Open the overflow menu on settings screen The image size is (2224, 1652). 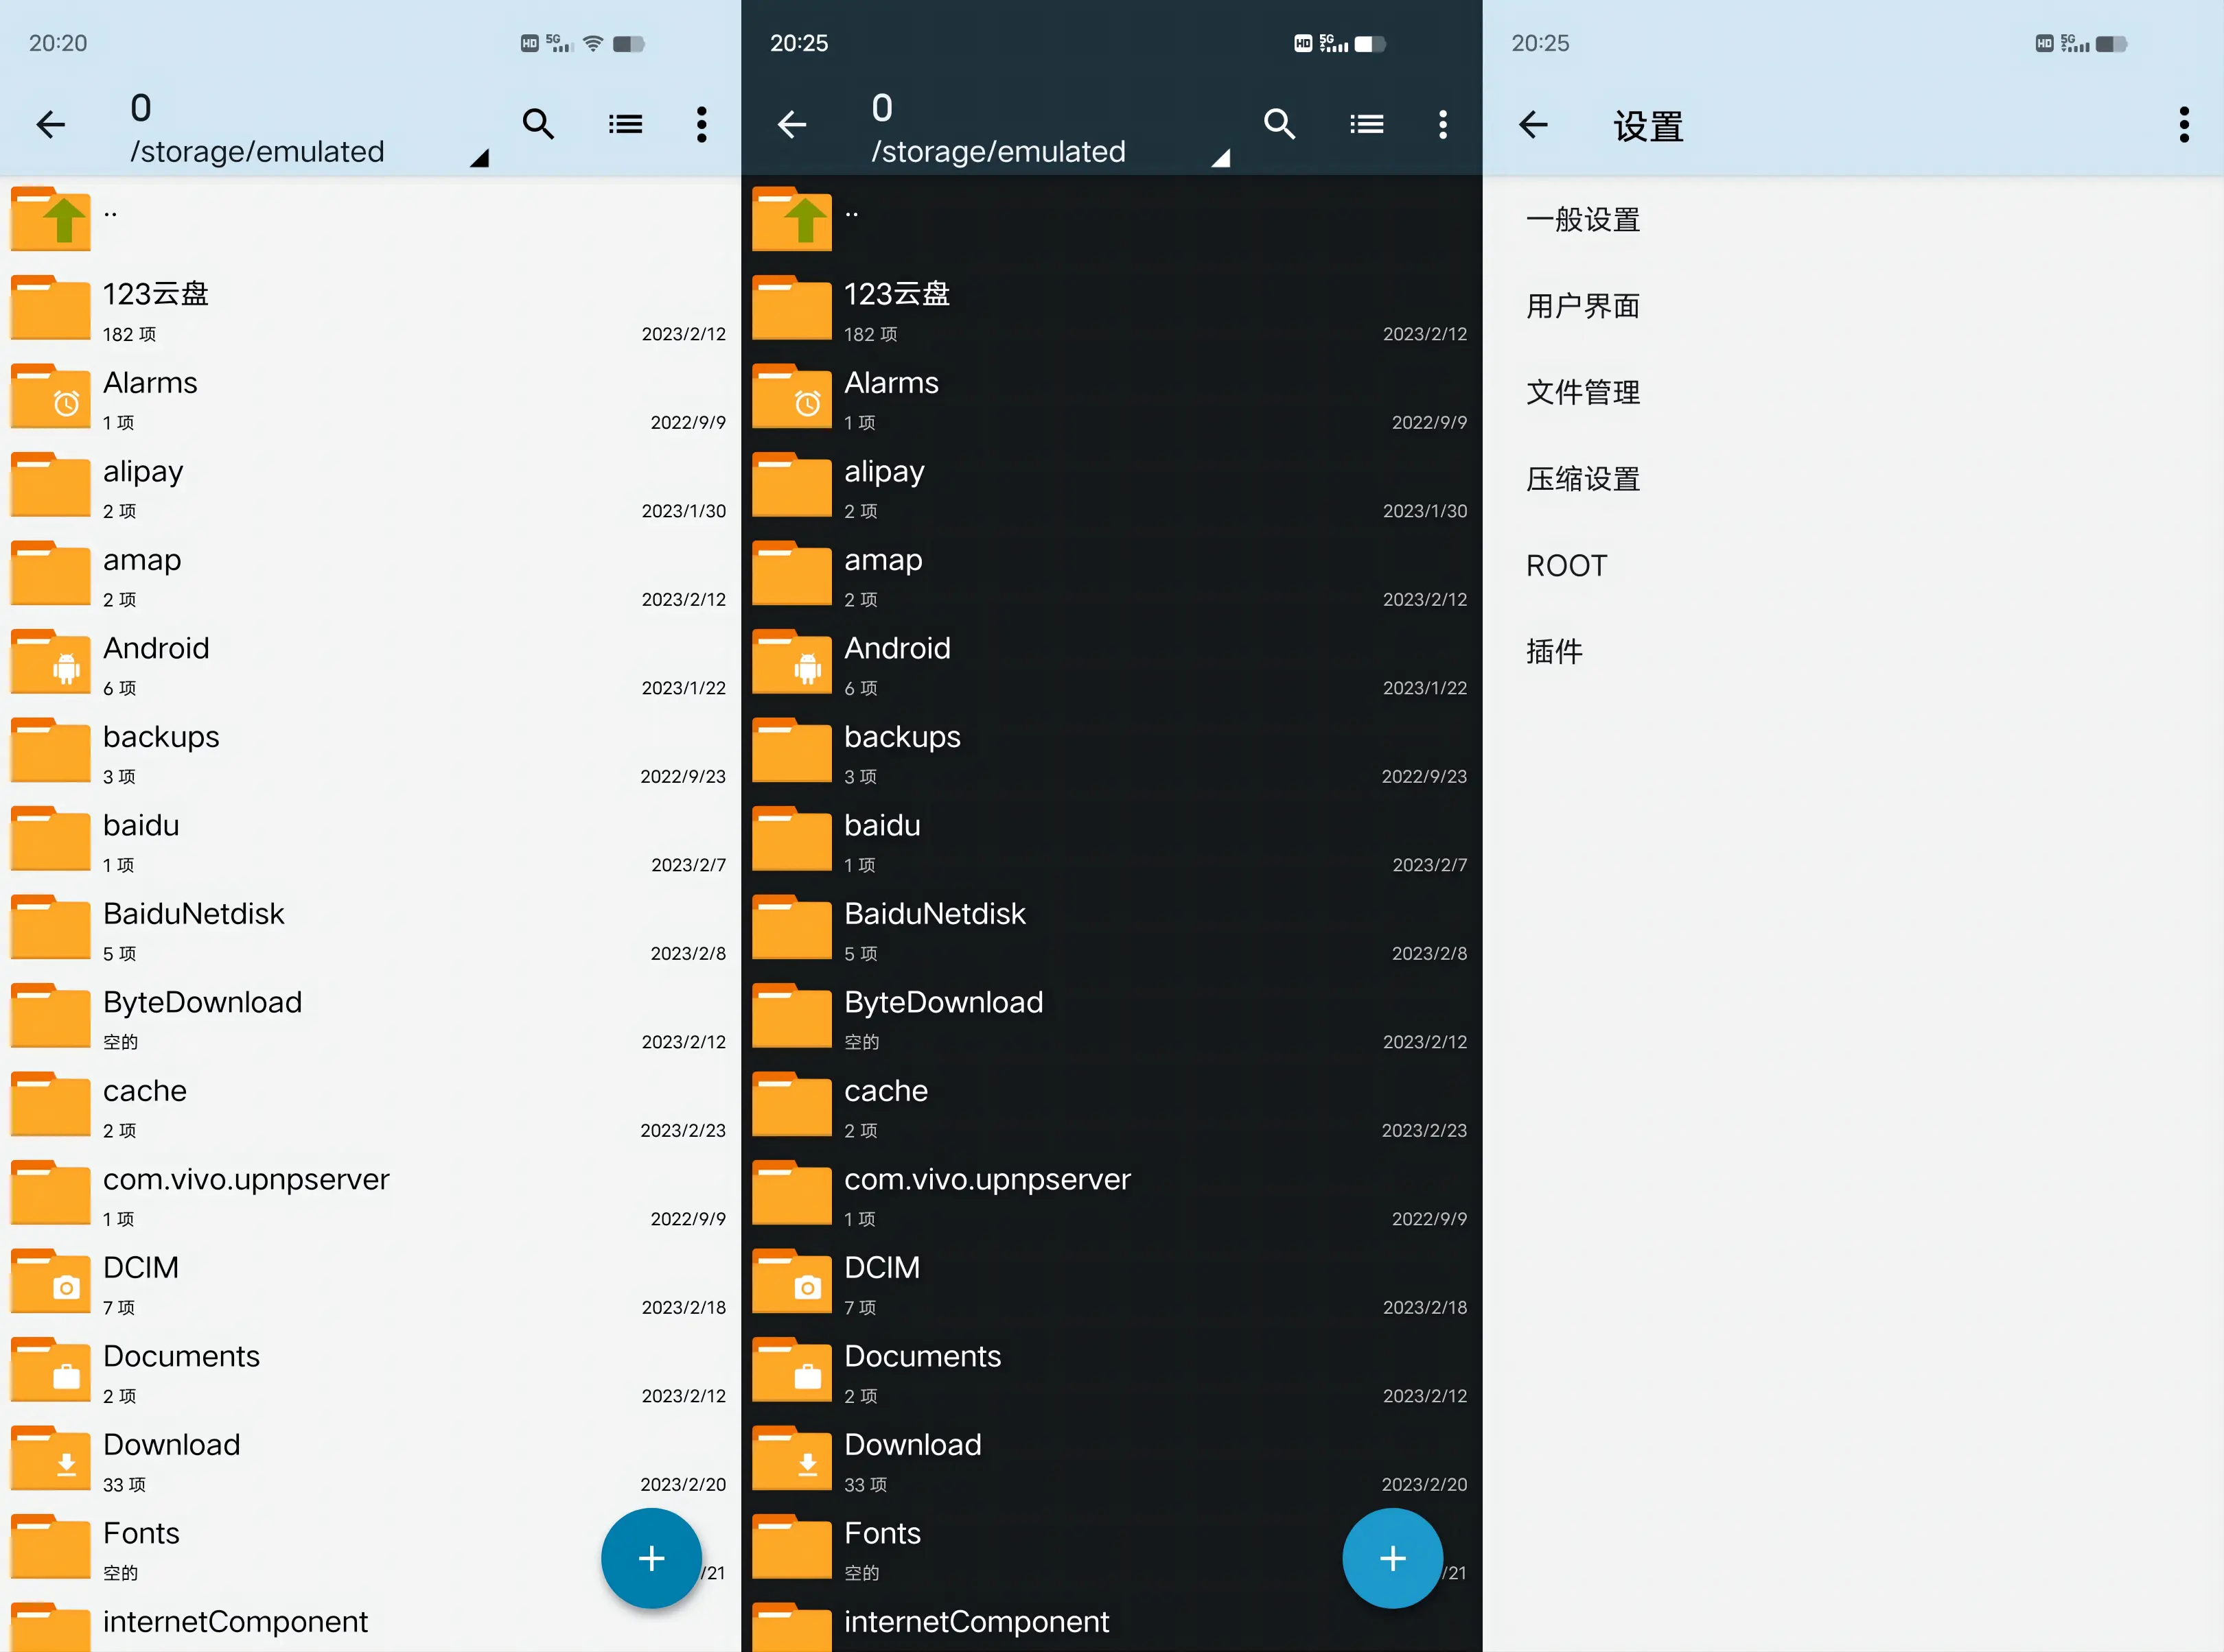point(2184,124)
